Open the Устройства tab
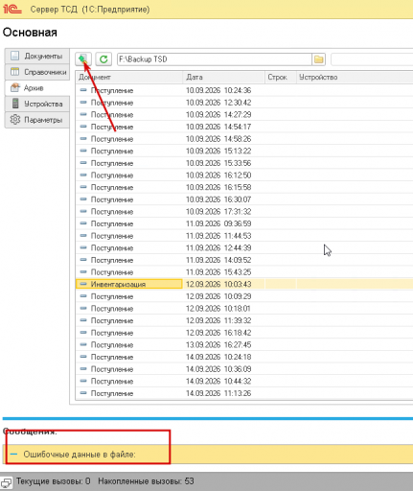The width and height of the screenshot is (413, 491). coord(37,104)
